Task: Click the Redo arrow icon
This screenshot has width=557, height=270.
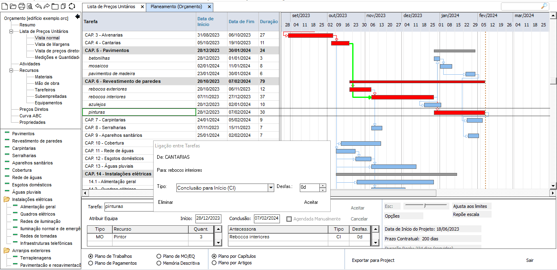Action: click(x=47, y=6)
